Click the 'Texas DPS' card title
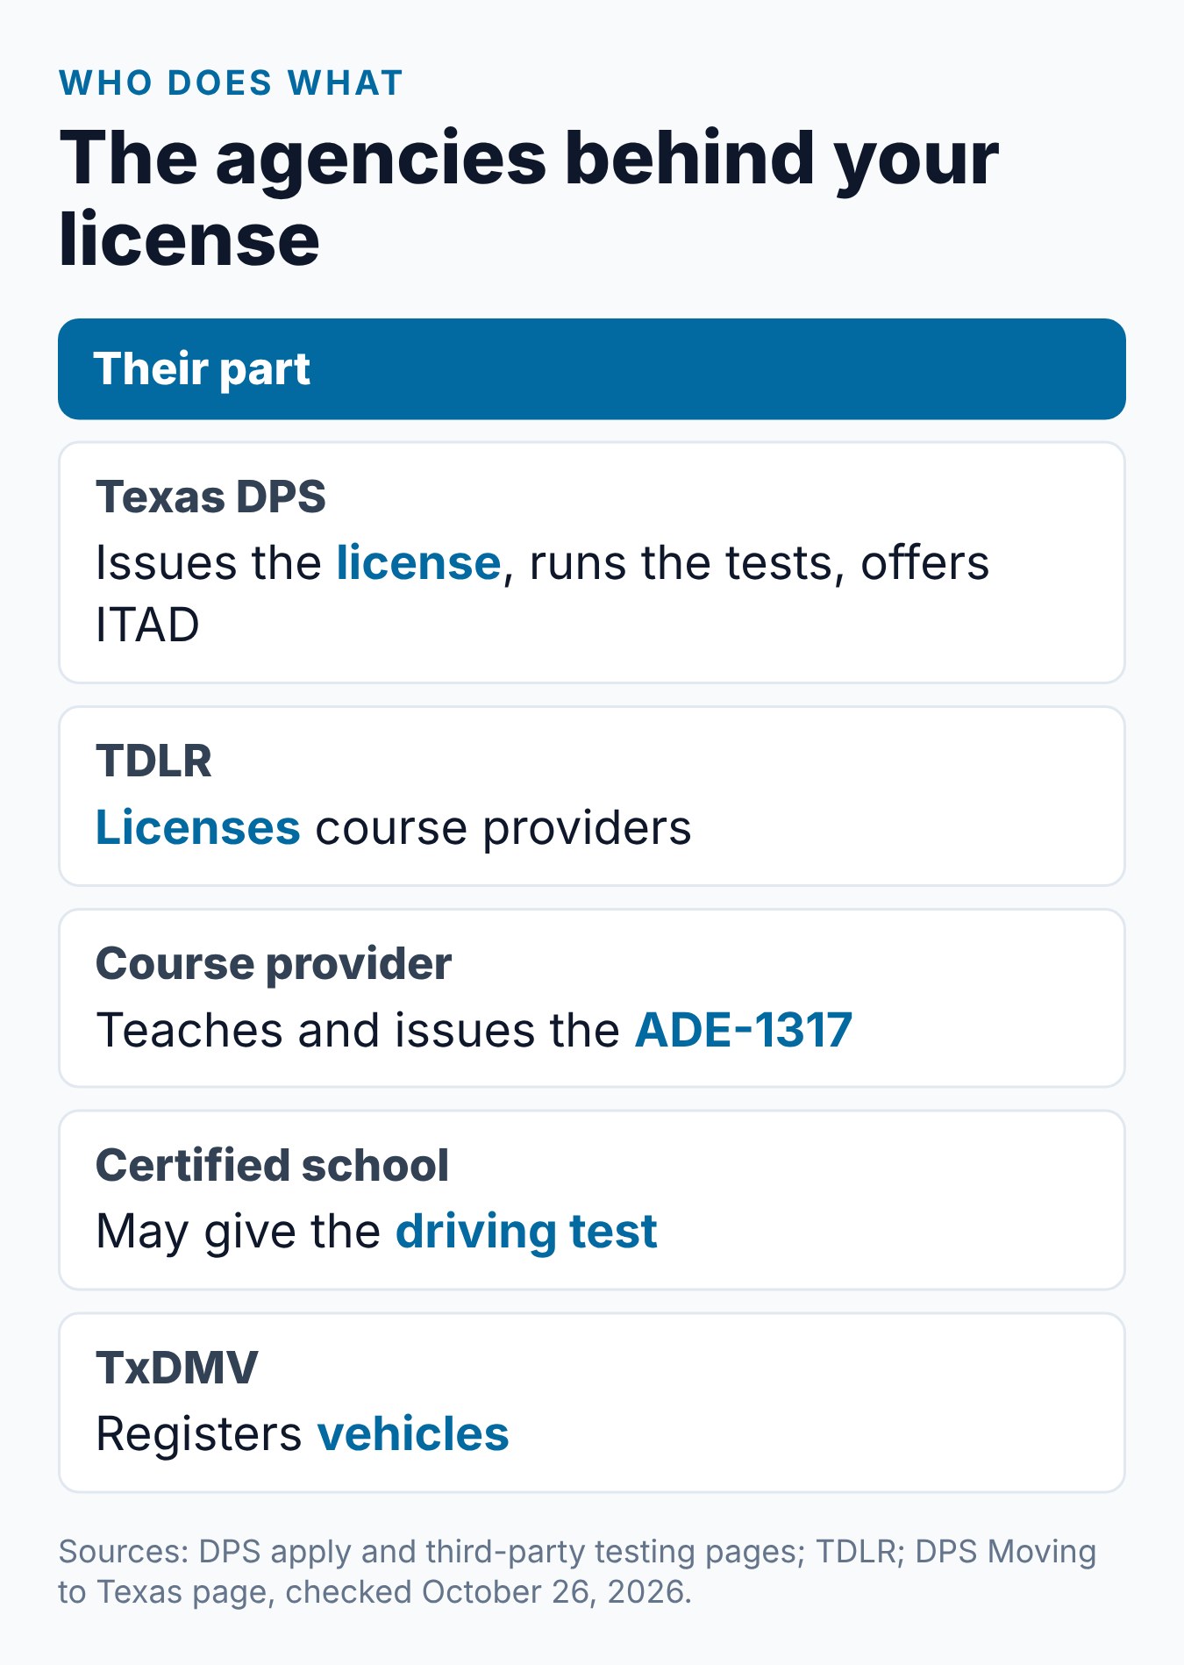Viewport: 1184px width, 1665px height. [210, 497]
